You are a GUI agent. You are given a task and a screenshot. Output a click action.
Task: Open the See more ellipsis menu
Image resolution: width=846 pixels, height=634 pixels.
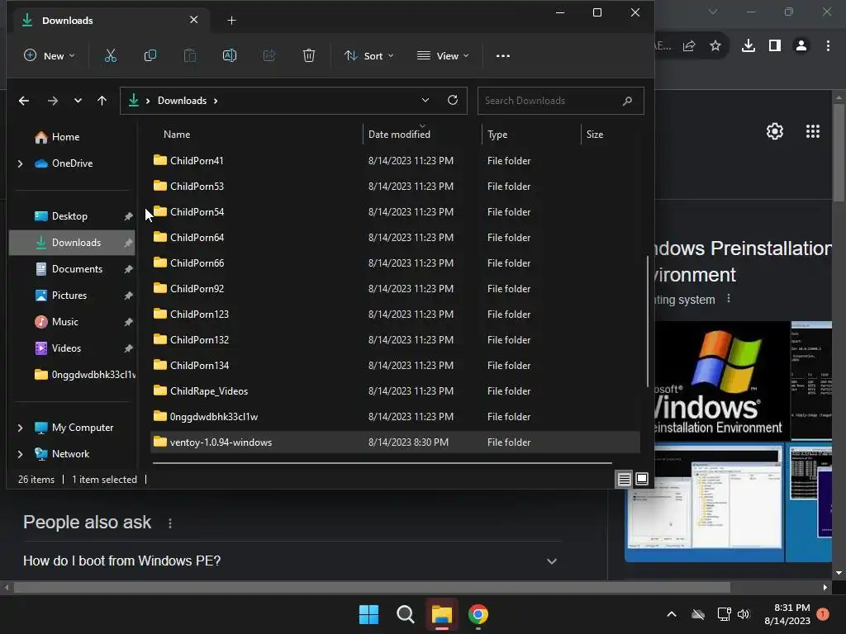tap(503, 55)
